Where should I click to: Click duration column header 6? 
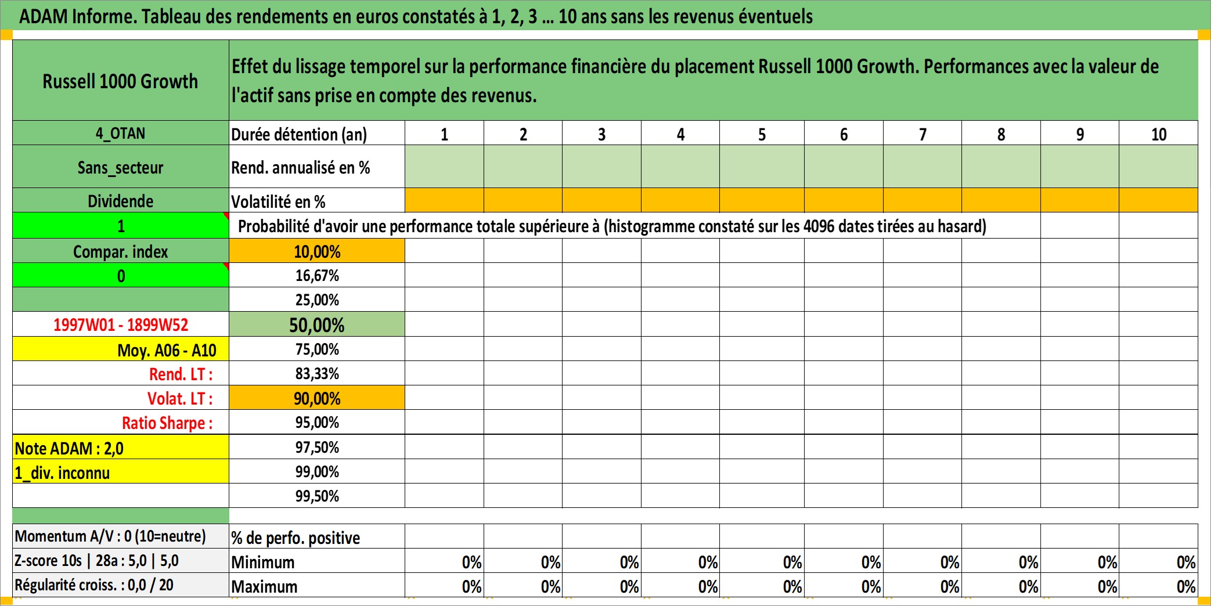tap(844, 134)
